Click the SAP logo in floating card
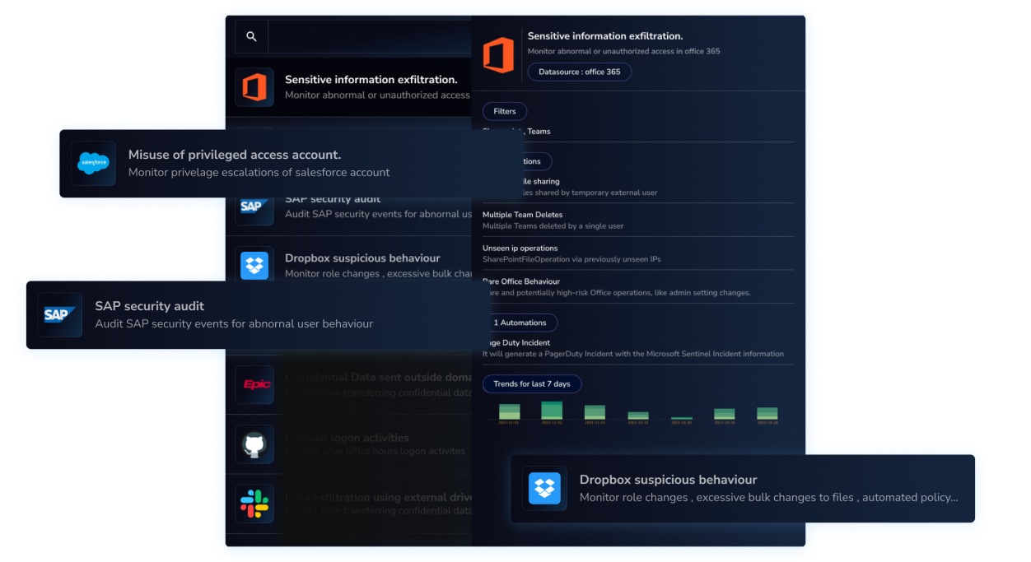 [59, 314]
